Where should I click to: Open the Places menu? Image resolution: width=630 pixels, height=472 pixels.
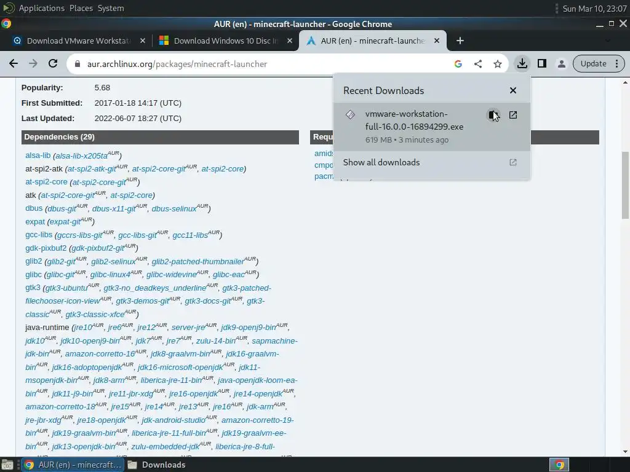click(81, 8)
